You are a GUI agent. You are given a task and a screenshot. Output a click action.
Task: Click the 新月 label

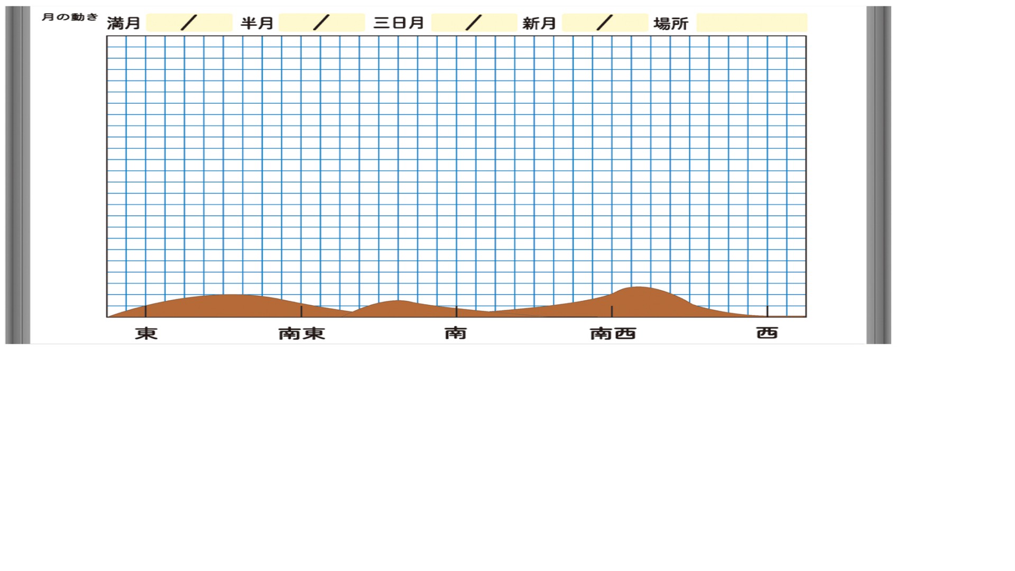(x=539, y=23)
